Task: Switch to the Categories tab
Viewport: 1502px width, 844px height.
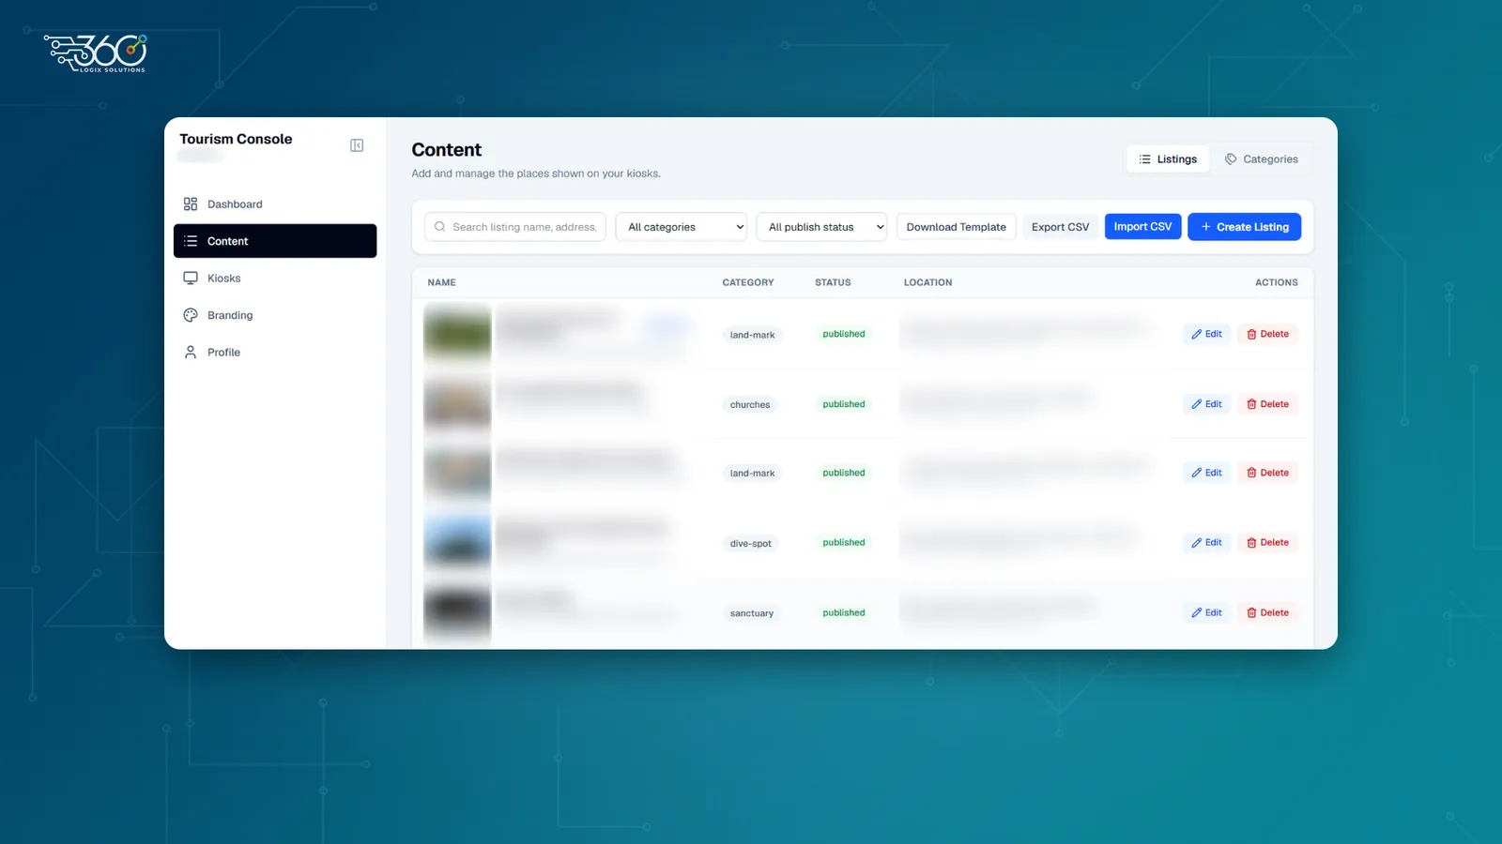Action: coord(1261,159)
